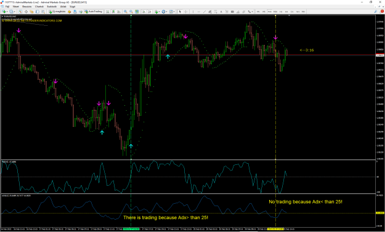Select the Trendline drawing tool

tap(205, 12)
